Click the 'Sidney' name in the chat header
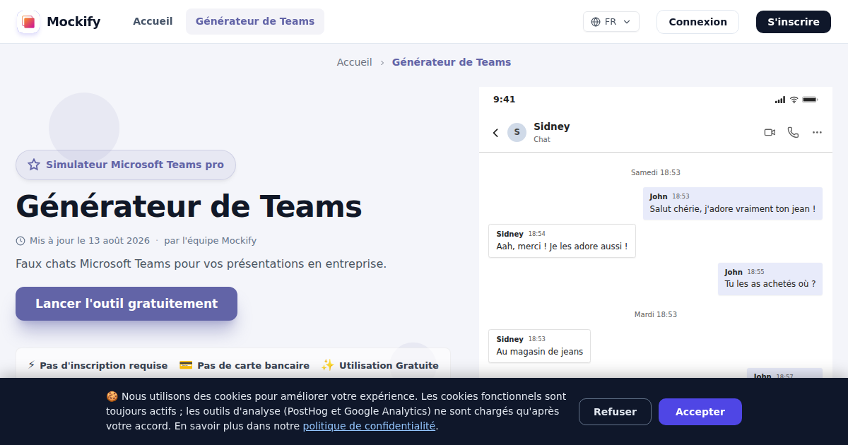Viewport: 848px width, 445px height. (x=551, y=126)
